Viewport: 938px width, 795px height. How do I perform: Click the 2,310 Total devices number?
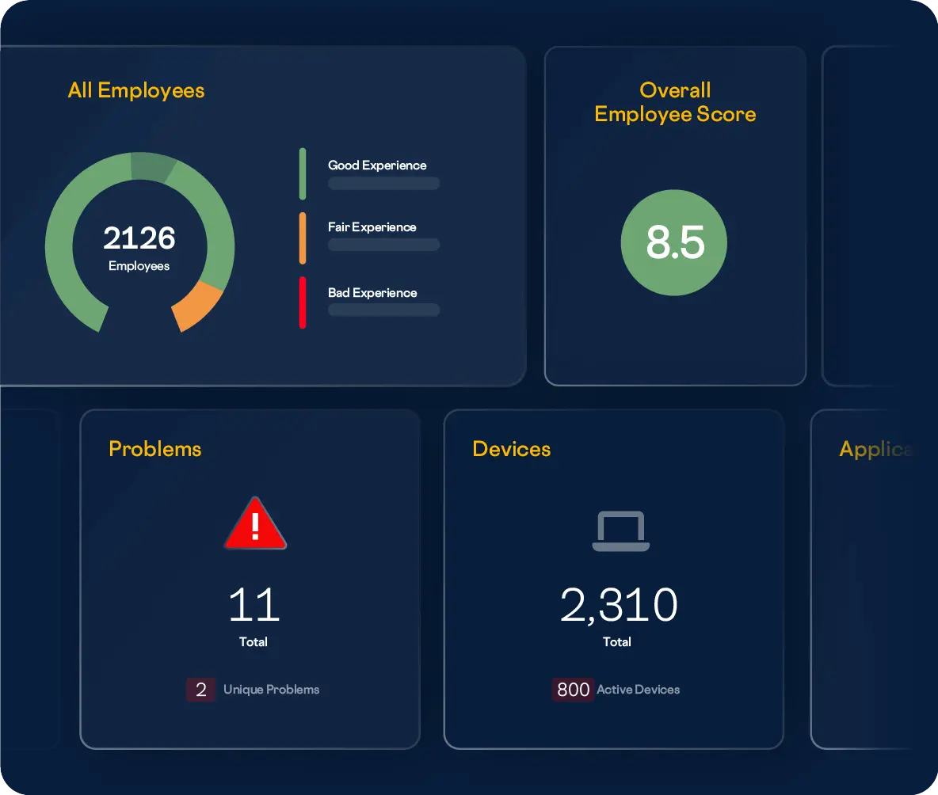point(618,606)
